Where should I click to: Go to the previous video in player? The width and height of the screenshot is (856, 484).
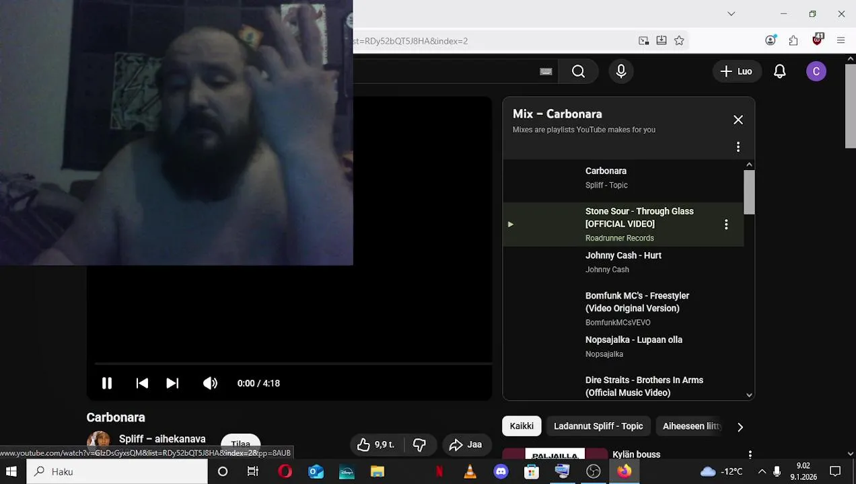pos(142,383)
